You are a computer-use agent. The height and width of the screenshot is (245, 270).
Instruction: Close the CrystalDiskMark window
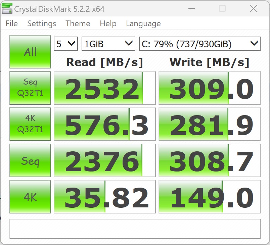pos(254,8)
